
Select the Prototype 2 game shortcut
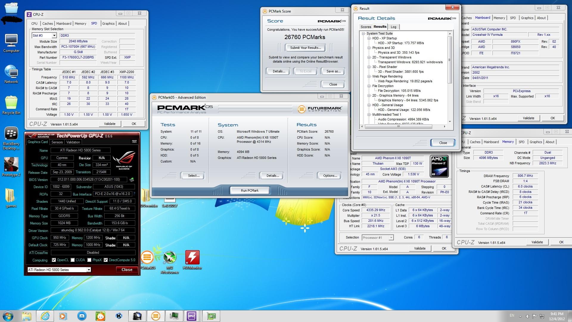11,167
